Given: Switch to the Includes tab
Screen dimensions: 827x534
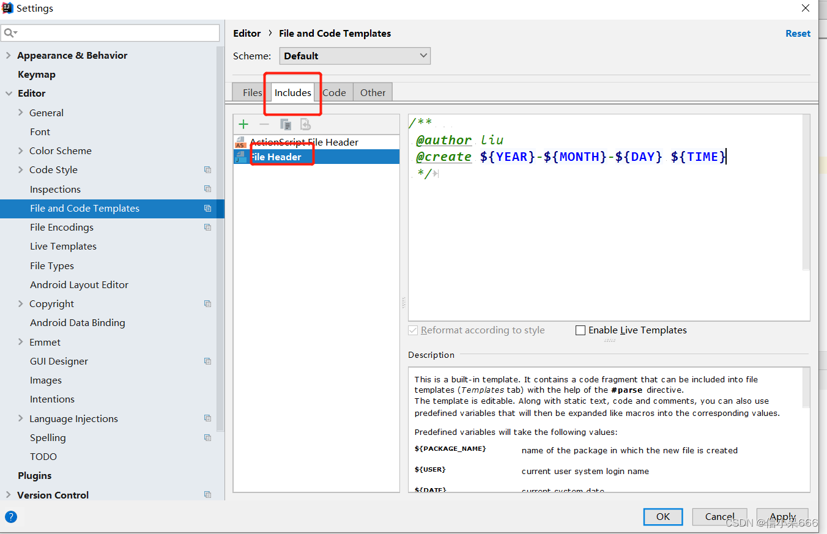Looking at the screenshot, I should click(292, 92).
